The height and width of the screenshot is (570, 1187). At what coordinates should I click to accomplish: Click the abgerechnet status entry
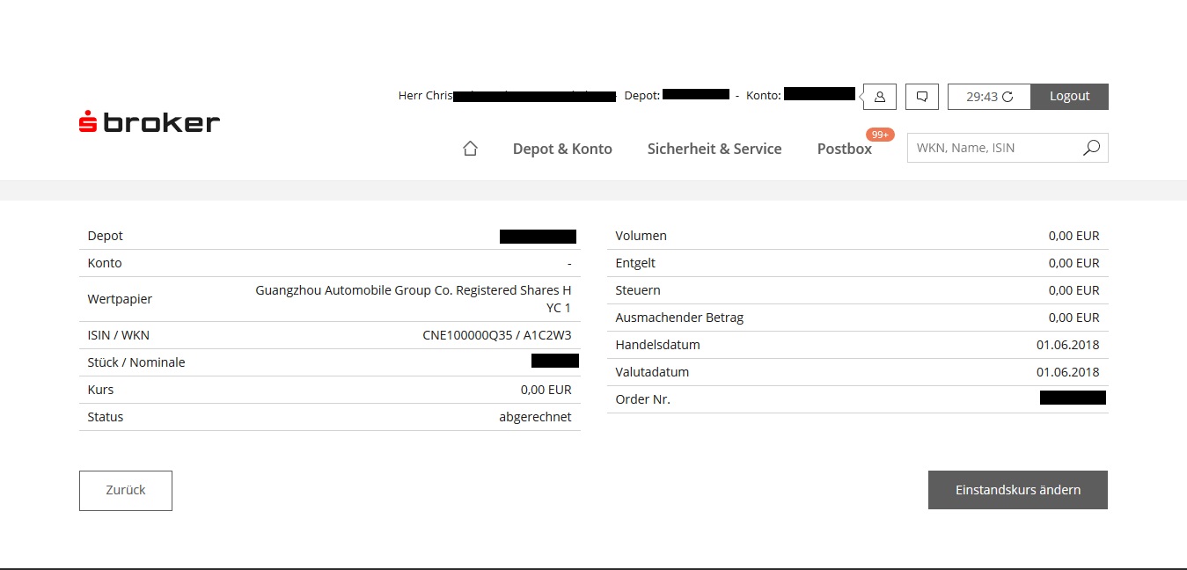pyautogui.click(x=535, y=416)
